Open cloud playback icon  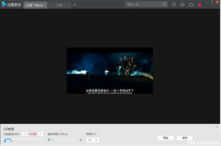[191, 5]
